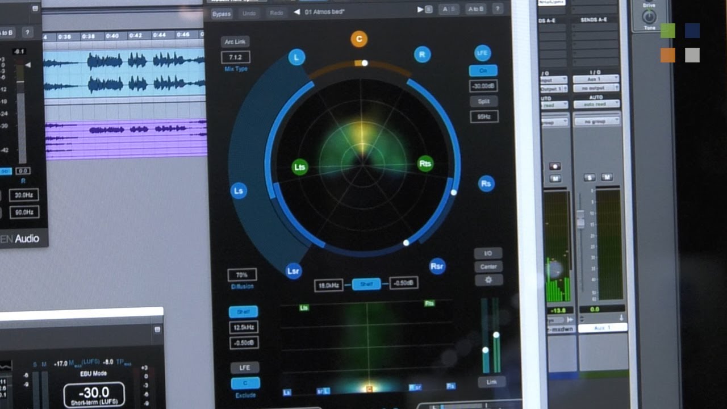Image resolution: width=727 pixels, height=409 pixels.
Task: Click the Aux 1 channel volume fader
Action: point(580,220)
